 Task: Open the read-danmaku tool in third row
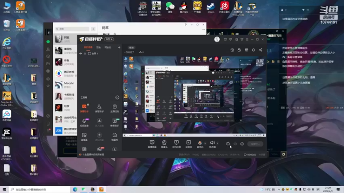(x=84, y=136)
